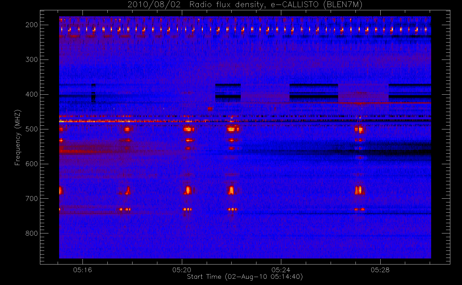Click the 800 frequency tick label

coord(32,233)
